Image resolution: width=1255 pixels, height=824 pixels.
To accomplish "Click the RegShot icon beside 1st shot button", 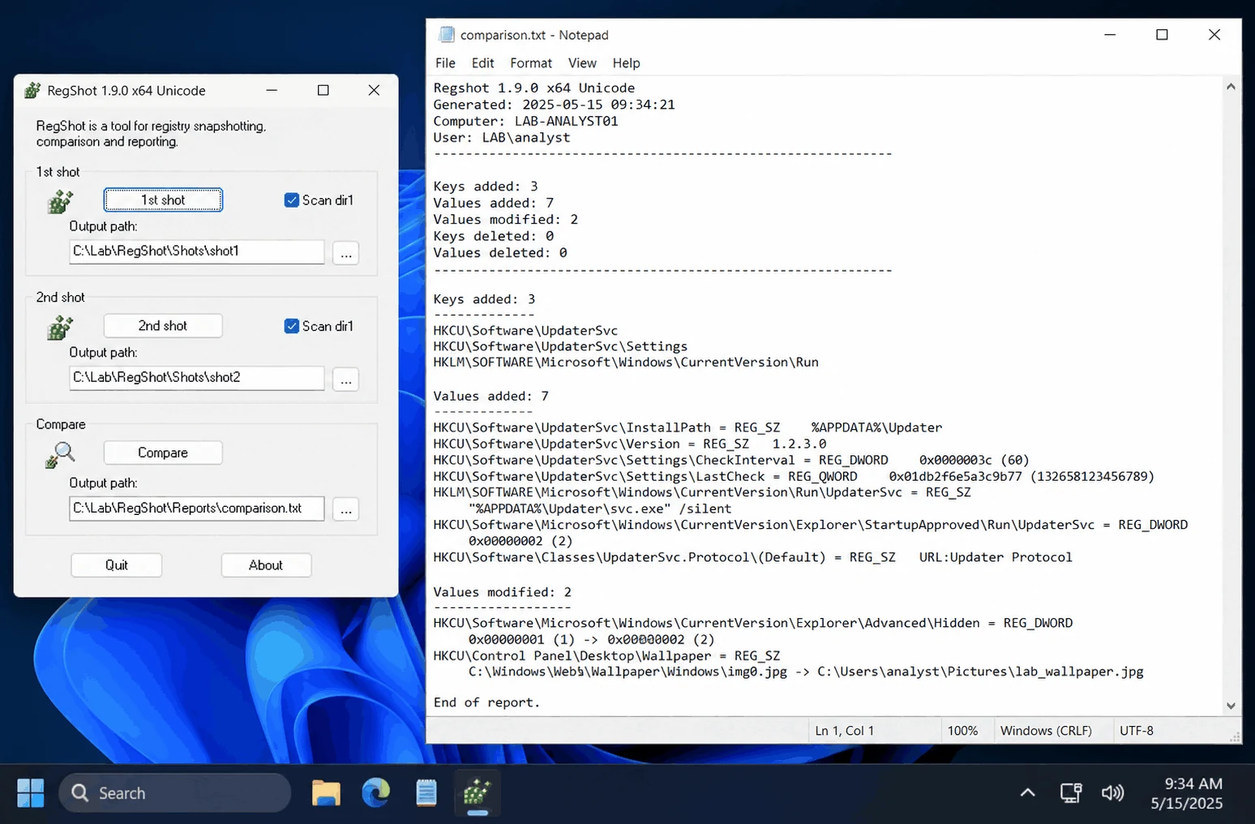I will [x=60, y=201].
